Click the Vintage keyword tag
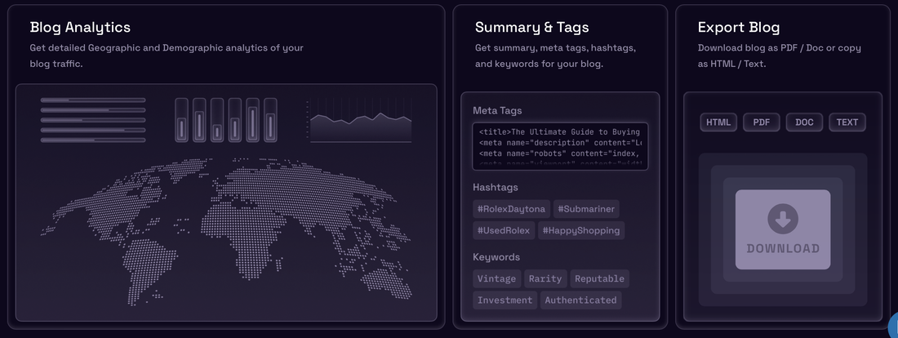 tap(496, 278)
